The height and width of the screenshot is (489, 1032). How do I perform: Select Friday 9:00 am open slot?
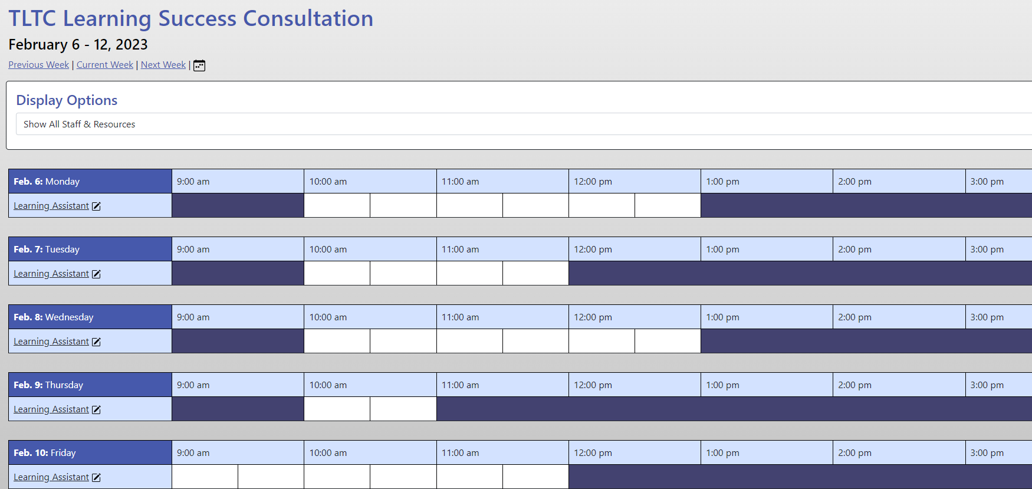click(x=205, y=477)
